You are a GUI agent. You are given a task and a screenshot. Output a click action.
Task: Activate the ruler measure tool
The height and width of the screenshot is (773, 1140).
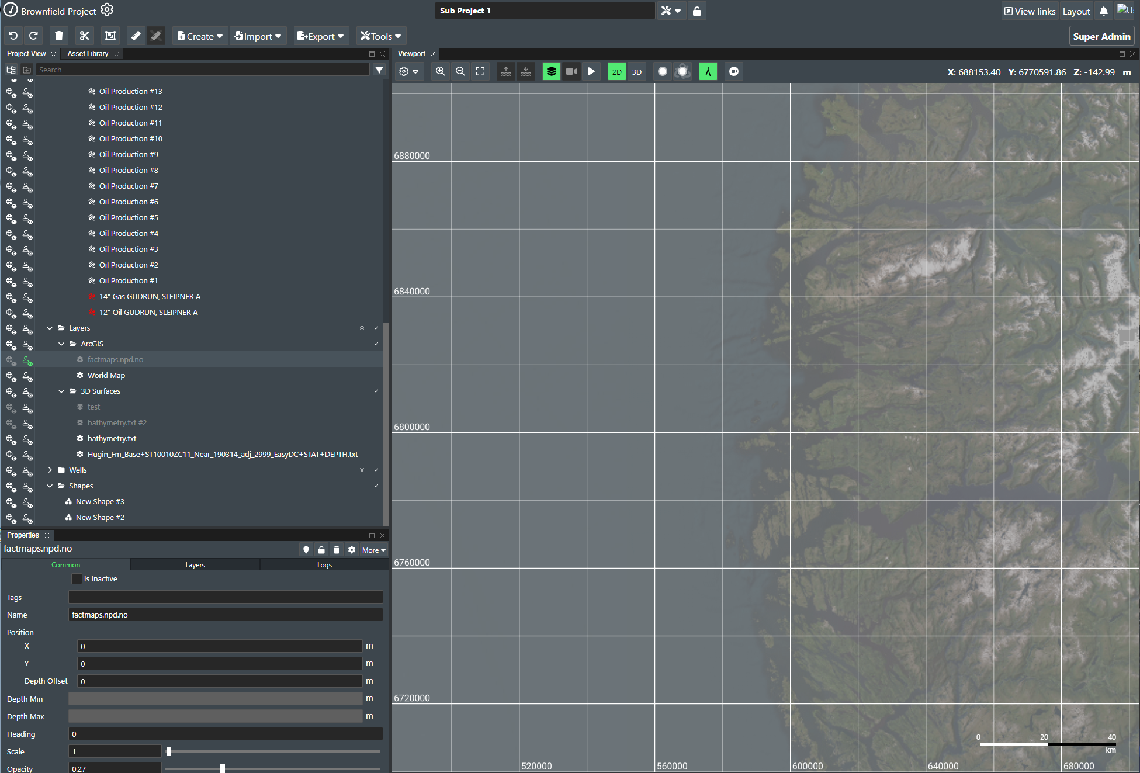point(136,36)
